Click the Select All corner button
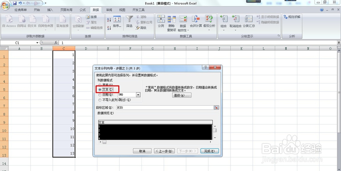341x171 pixels. click(4, 48)
